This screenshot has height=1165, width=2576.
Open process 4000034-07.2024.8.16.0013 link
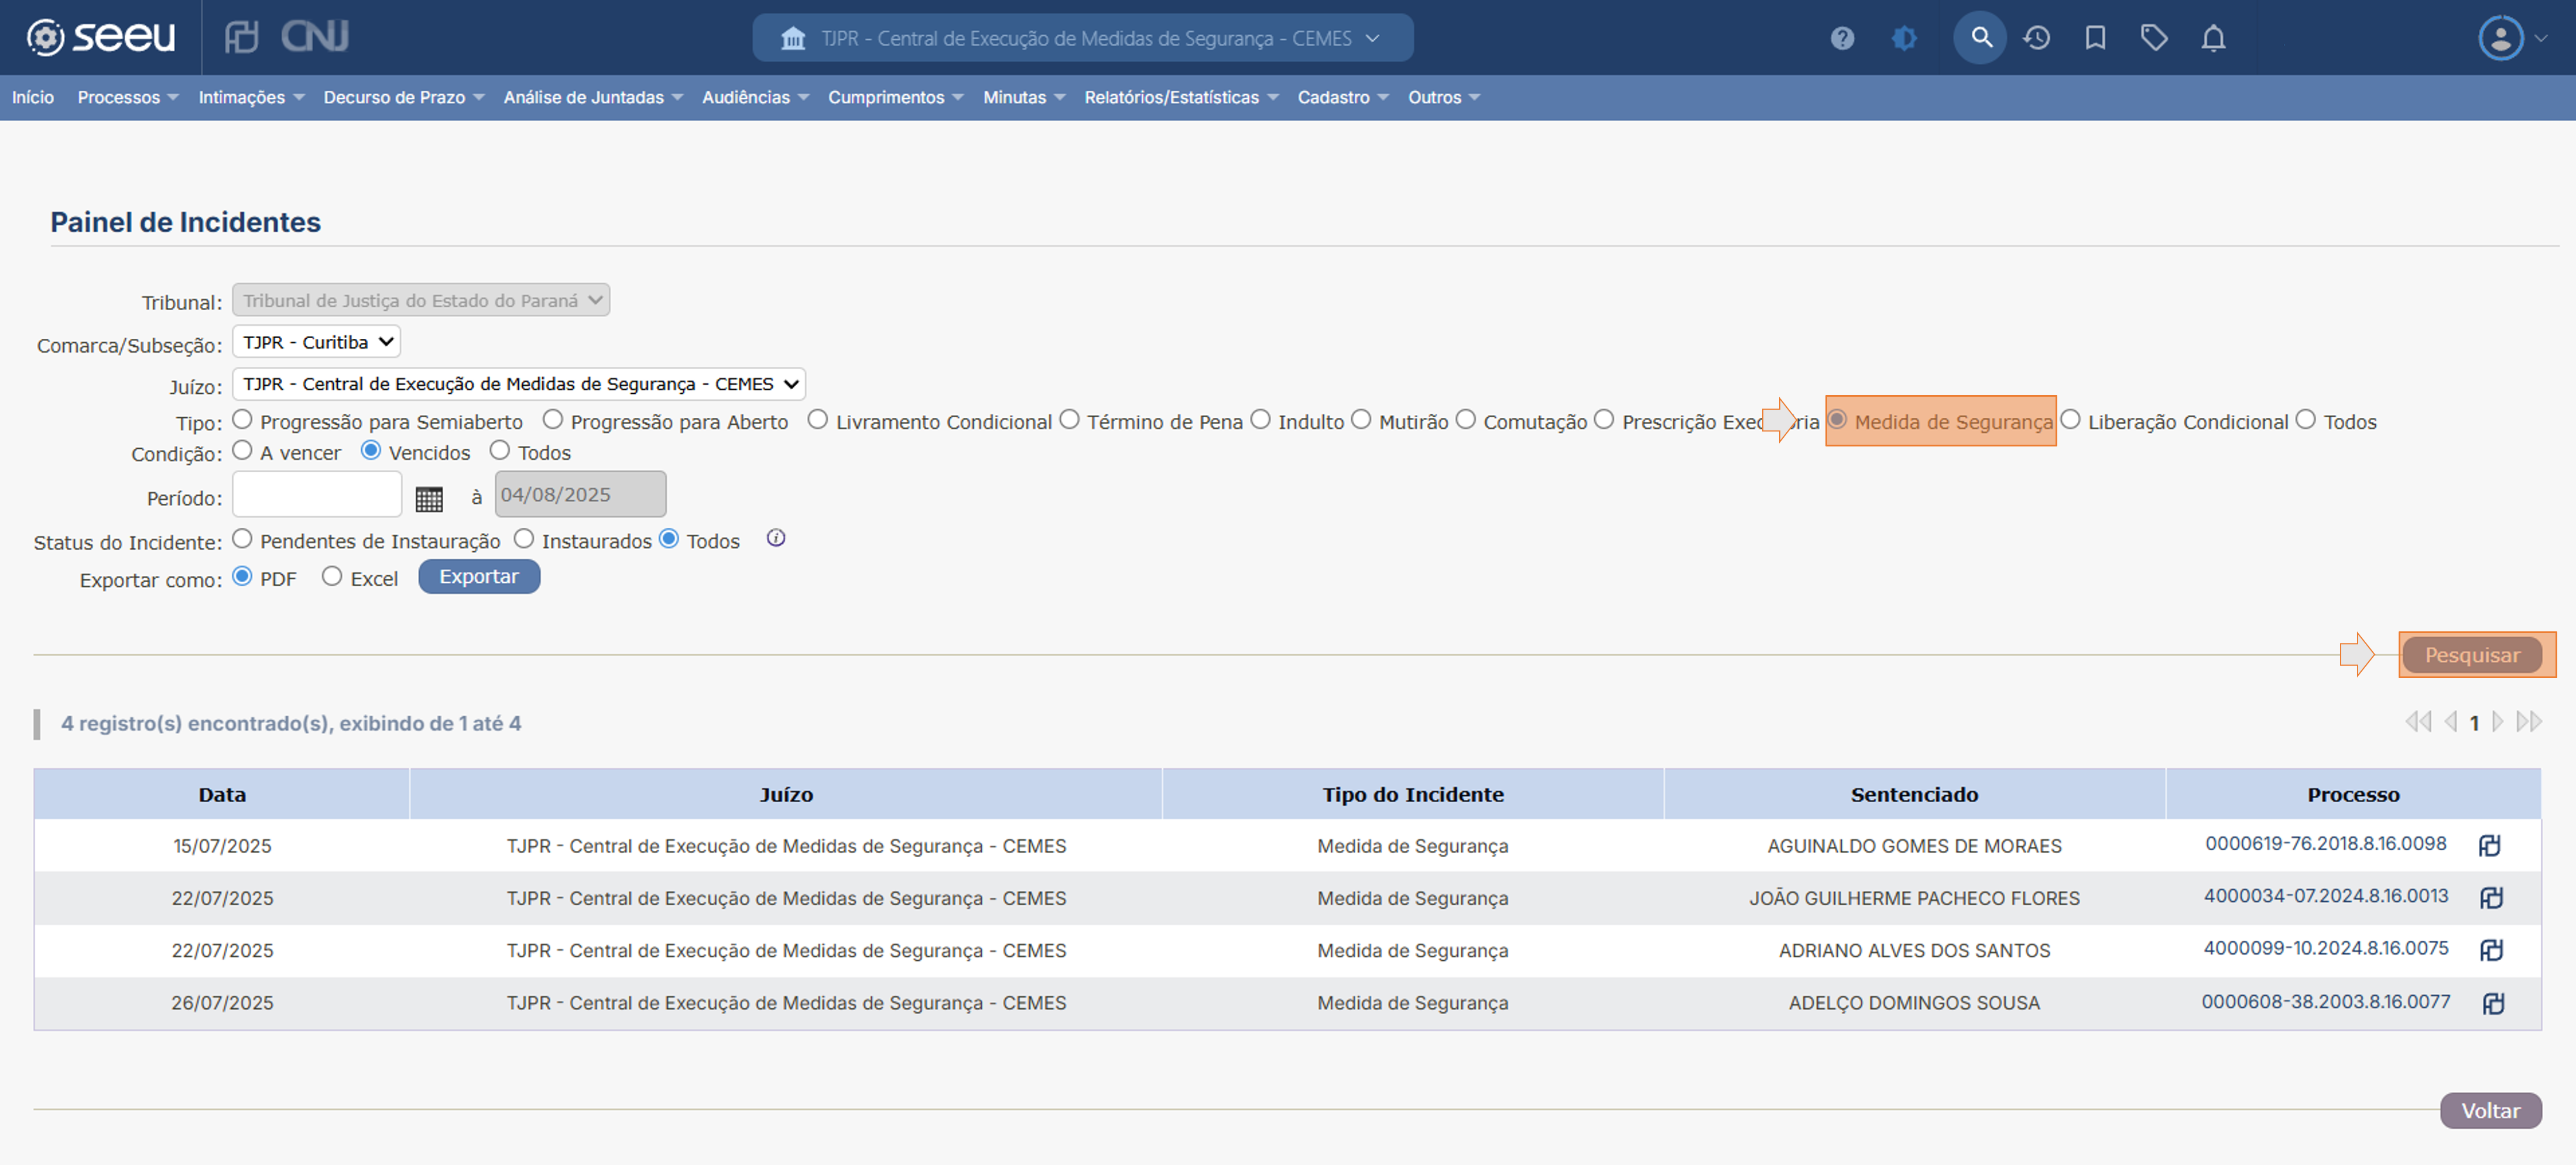[x=2326, y=895]
